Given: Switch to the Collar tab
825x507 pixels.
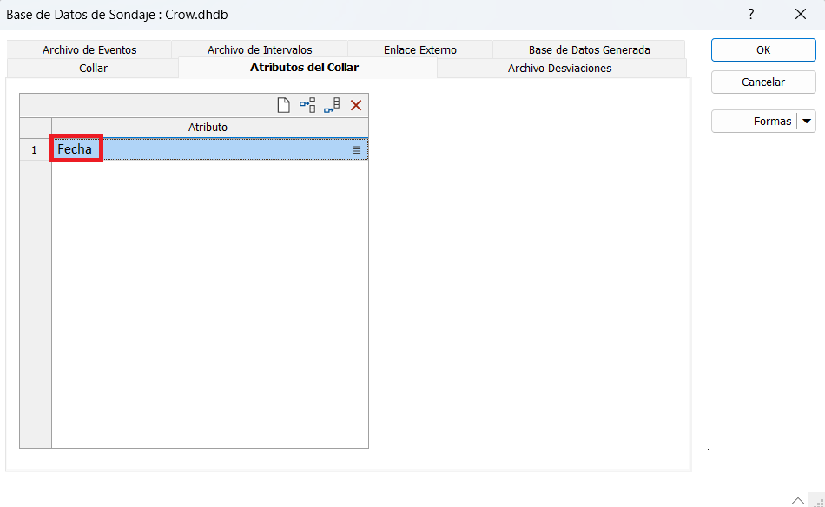Looking at the screenshot, I should (93, 69).
